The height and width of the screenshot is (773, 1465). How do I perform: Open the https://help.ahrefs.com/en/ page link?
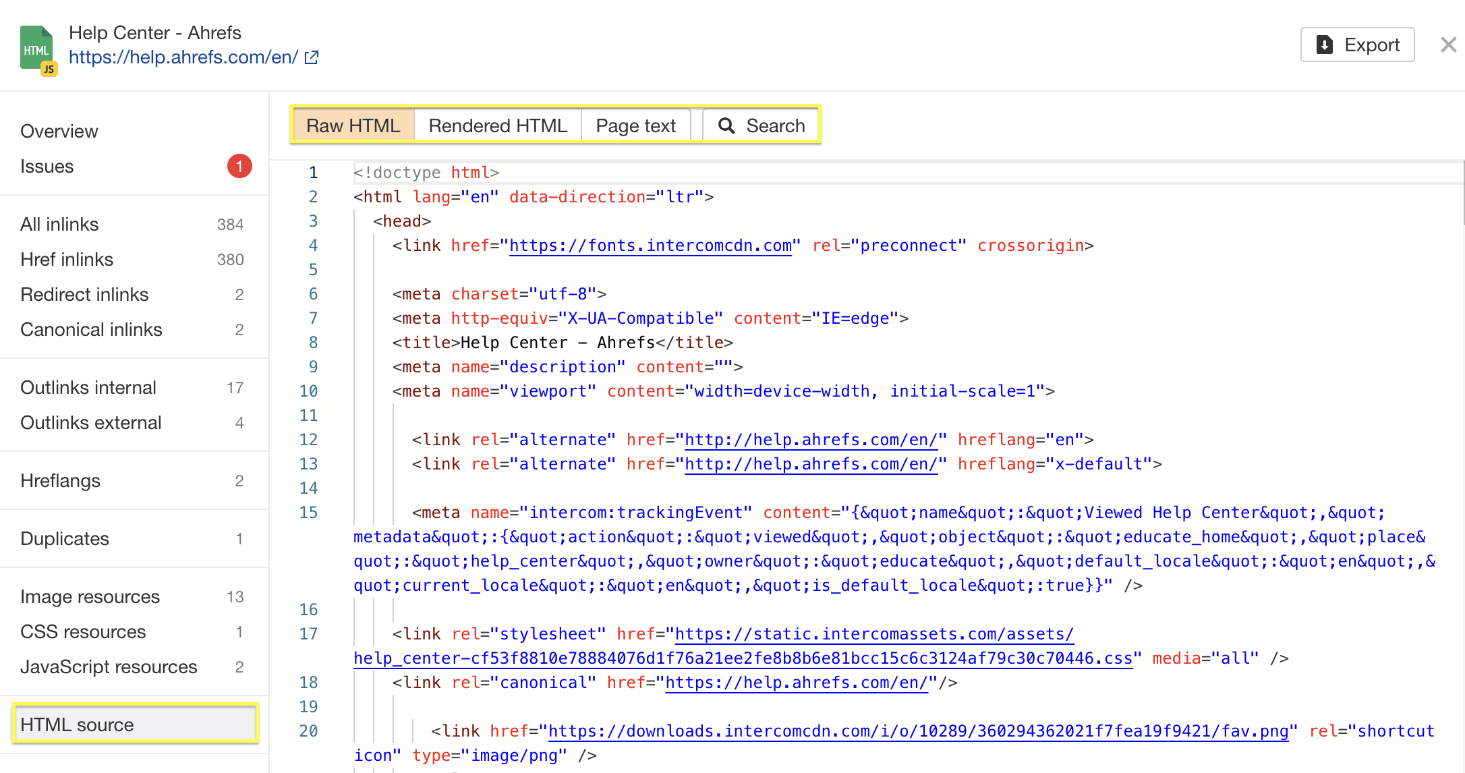pos(183,57)
